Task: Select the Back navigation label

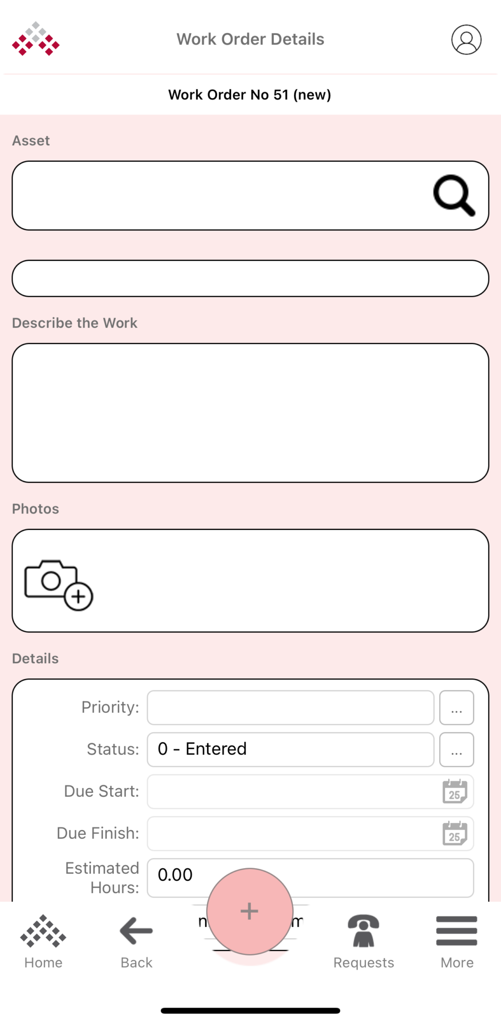Action: point(135,962)
